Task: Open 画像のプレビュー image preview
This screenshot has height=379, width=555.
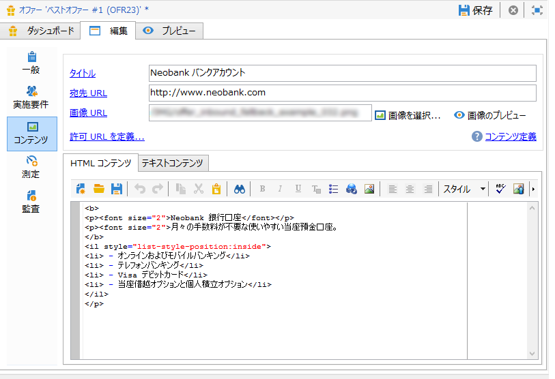Action: point(490,115)
